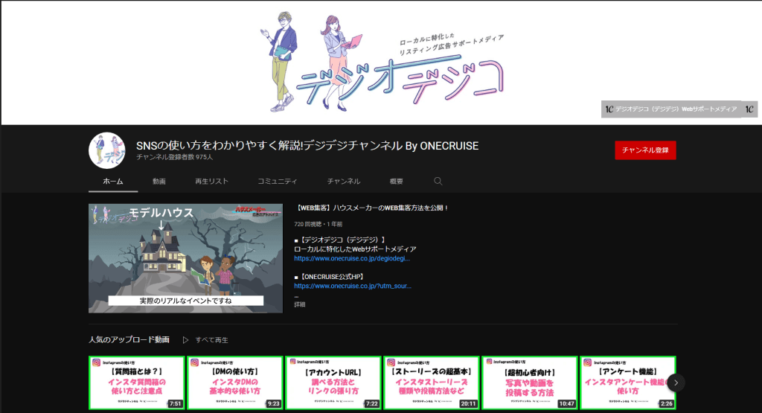Screen dimensions: 762x413
Task: Click next arrow in popular uploads carousel
Action: coord(676,383)
